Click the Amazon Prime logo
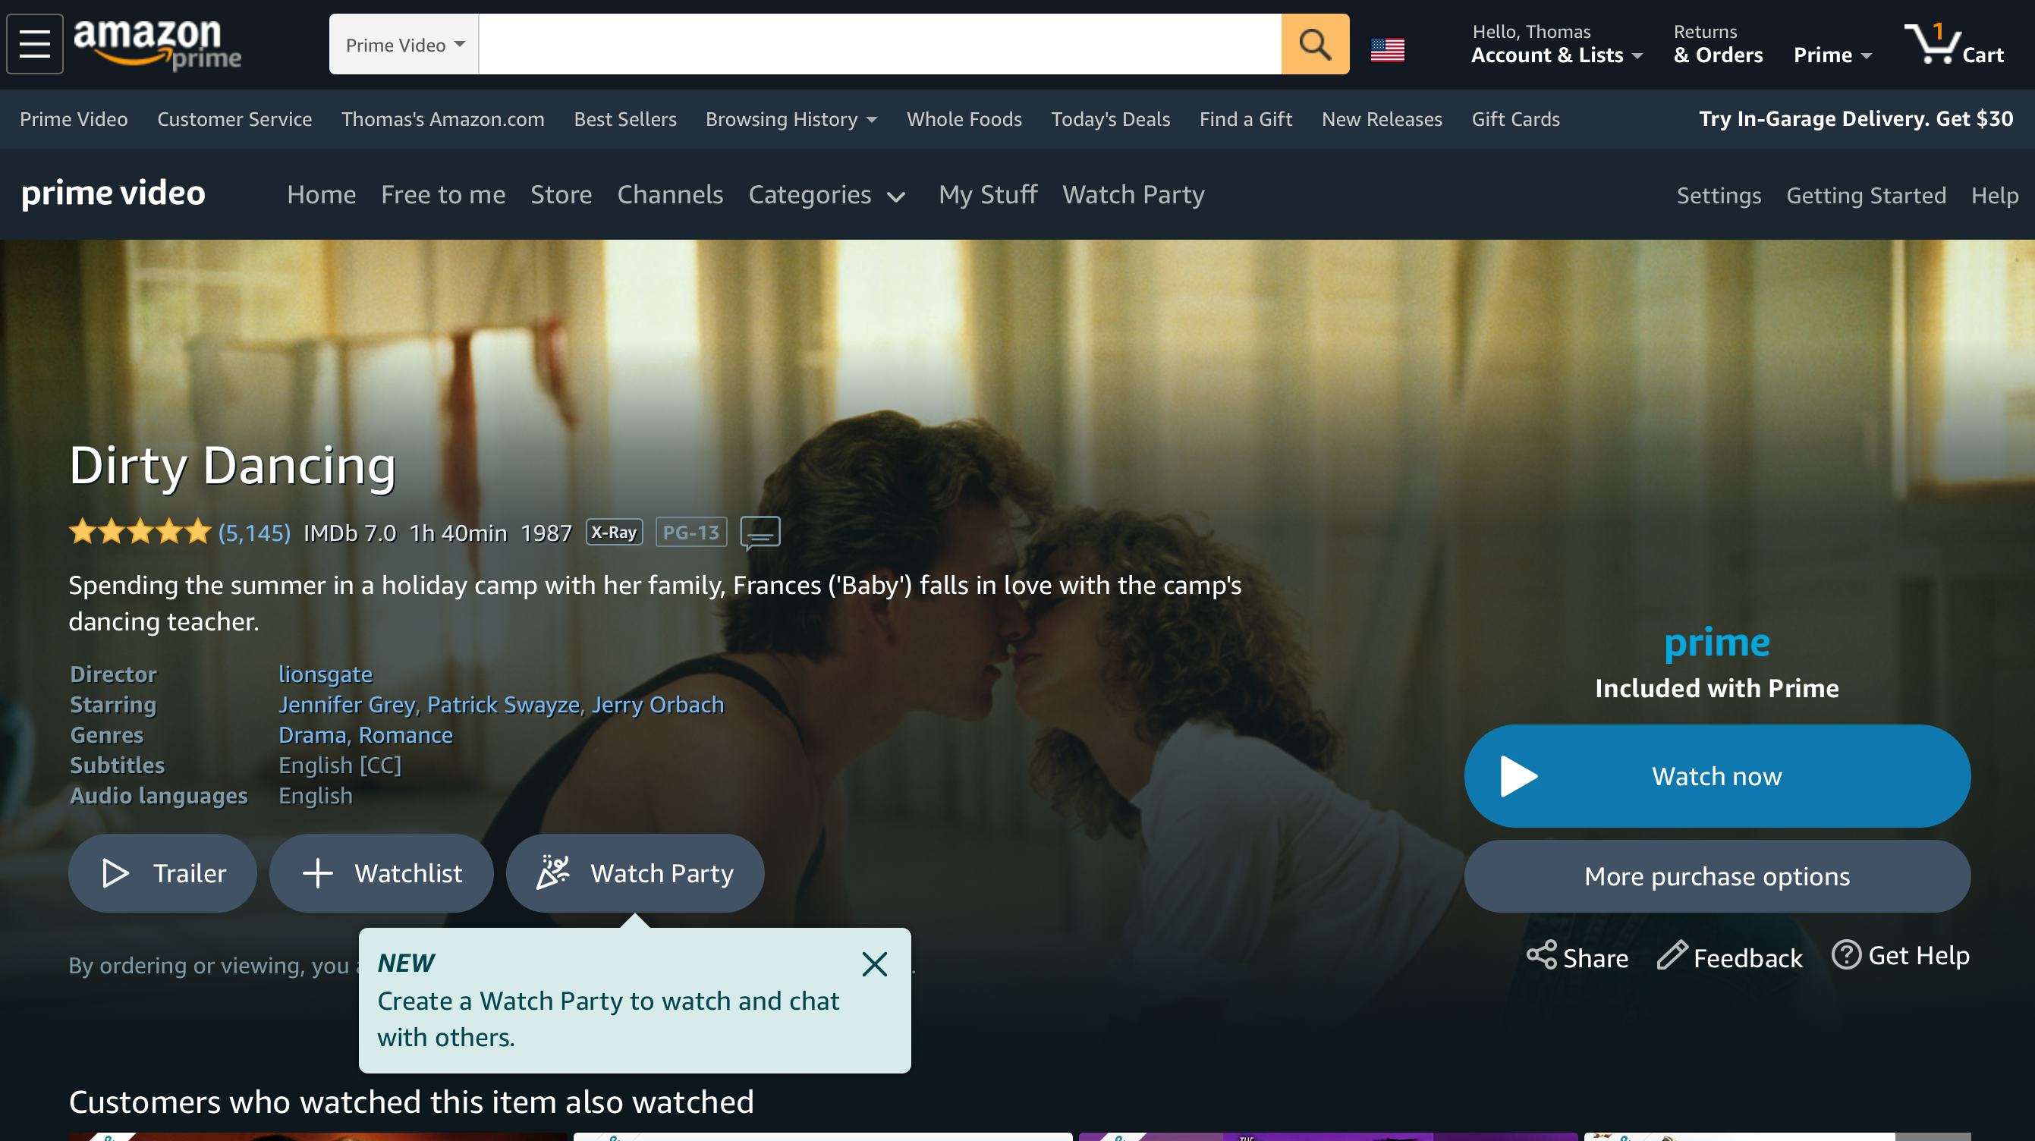This screenshot has width=2035, height=1141. click(x=156, y=43)
